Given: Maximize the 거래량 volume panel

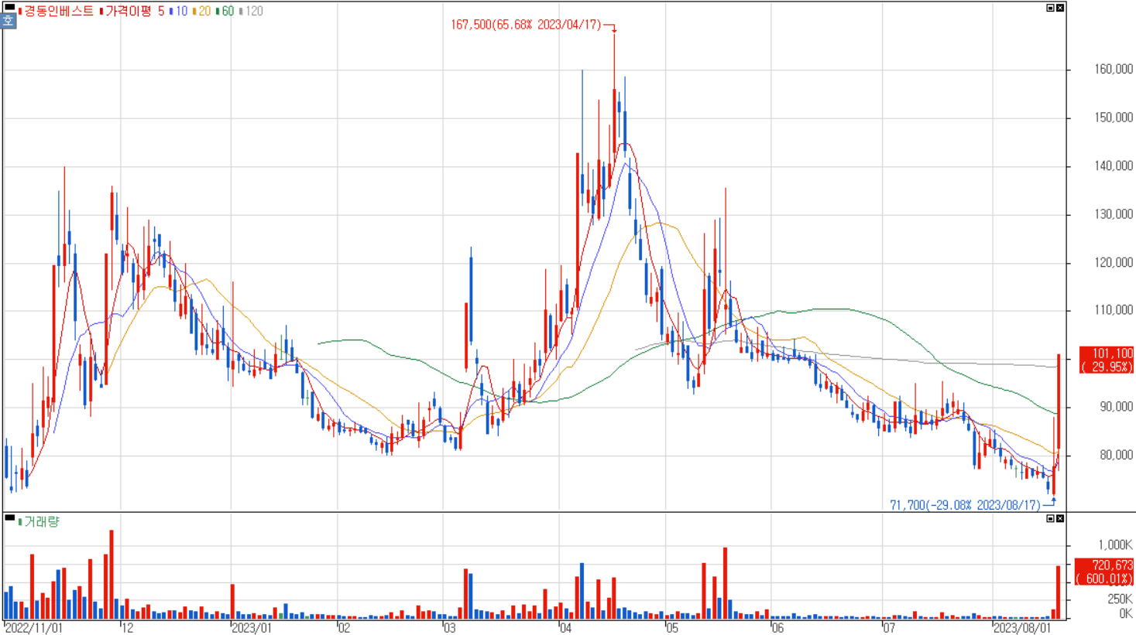Looking at the screenshot, I should 1050,518.
